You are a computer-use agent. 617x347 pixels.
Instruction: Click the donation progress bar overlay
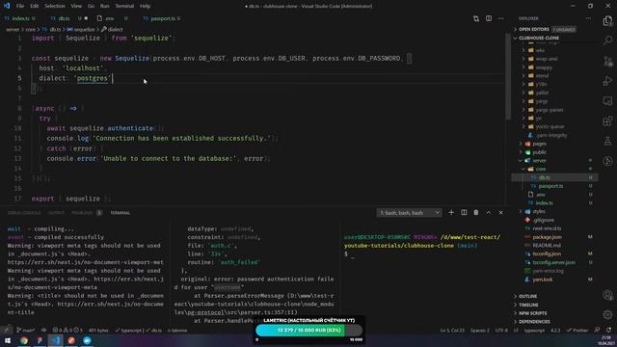click(308, 331)
